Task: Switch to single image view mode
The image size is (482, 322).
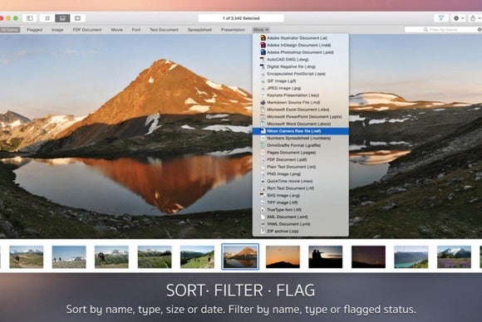Action: click(77, 18)
